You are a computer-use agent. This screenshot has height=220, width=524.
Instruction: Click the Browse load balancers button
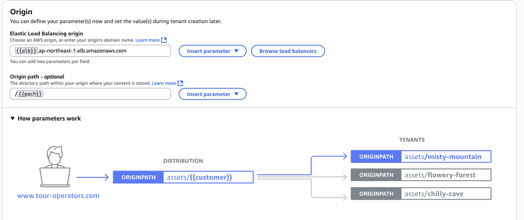click(288, 51)
